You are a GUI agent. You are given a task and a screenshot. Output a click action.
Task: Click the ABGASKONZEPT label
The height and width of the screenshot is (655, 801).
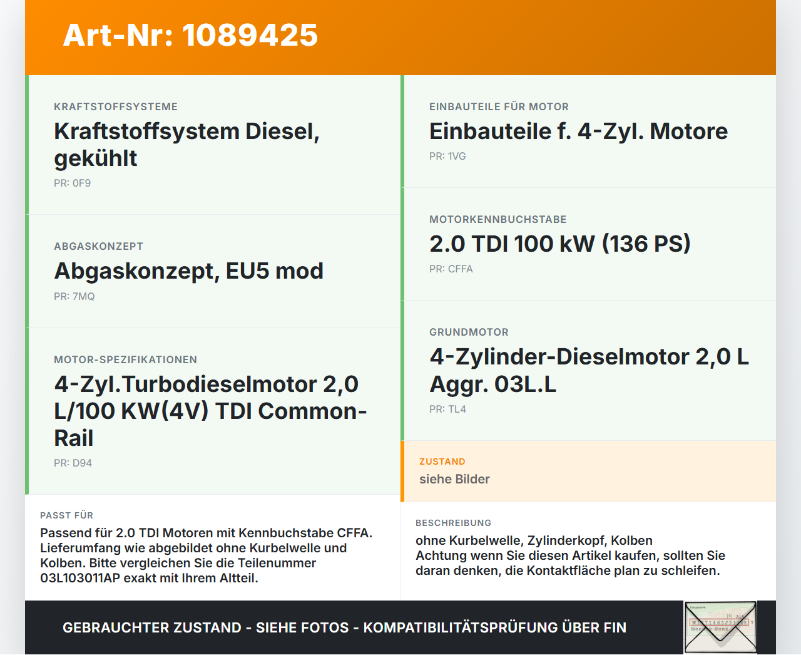click(99, 247)
